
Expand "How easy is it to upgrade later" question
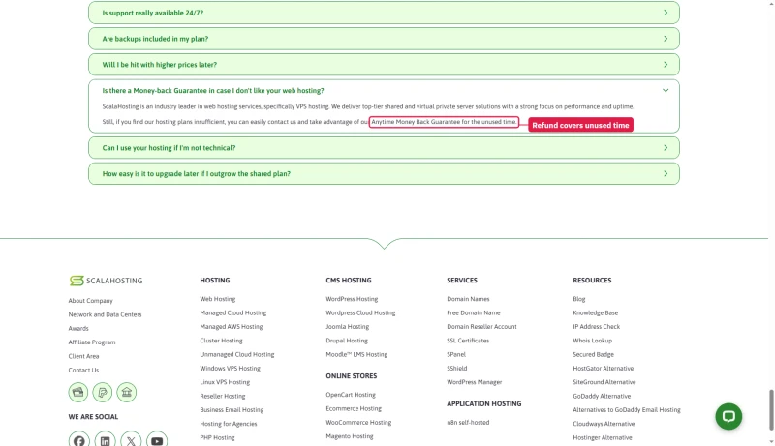point(384,174)
